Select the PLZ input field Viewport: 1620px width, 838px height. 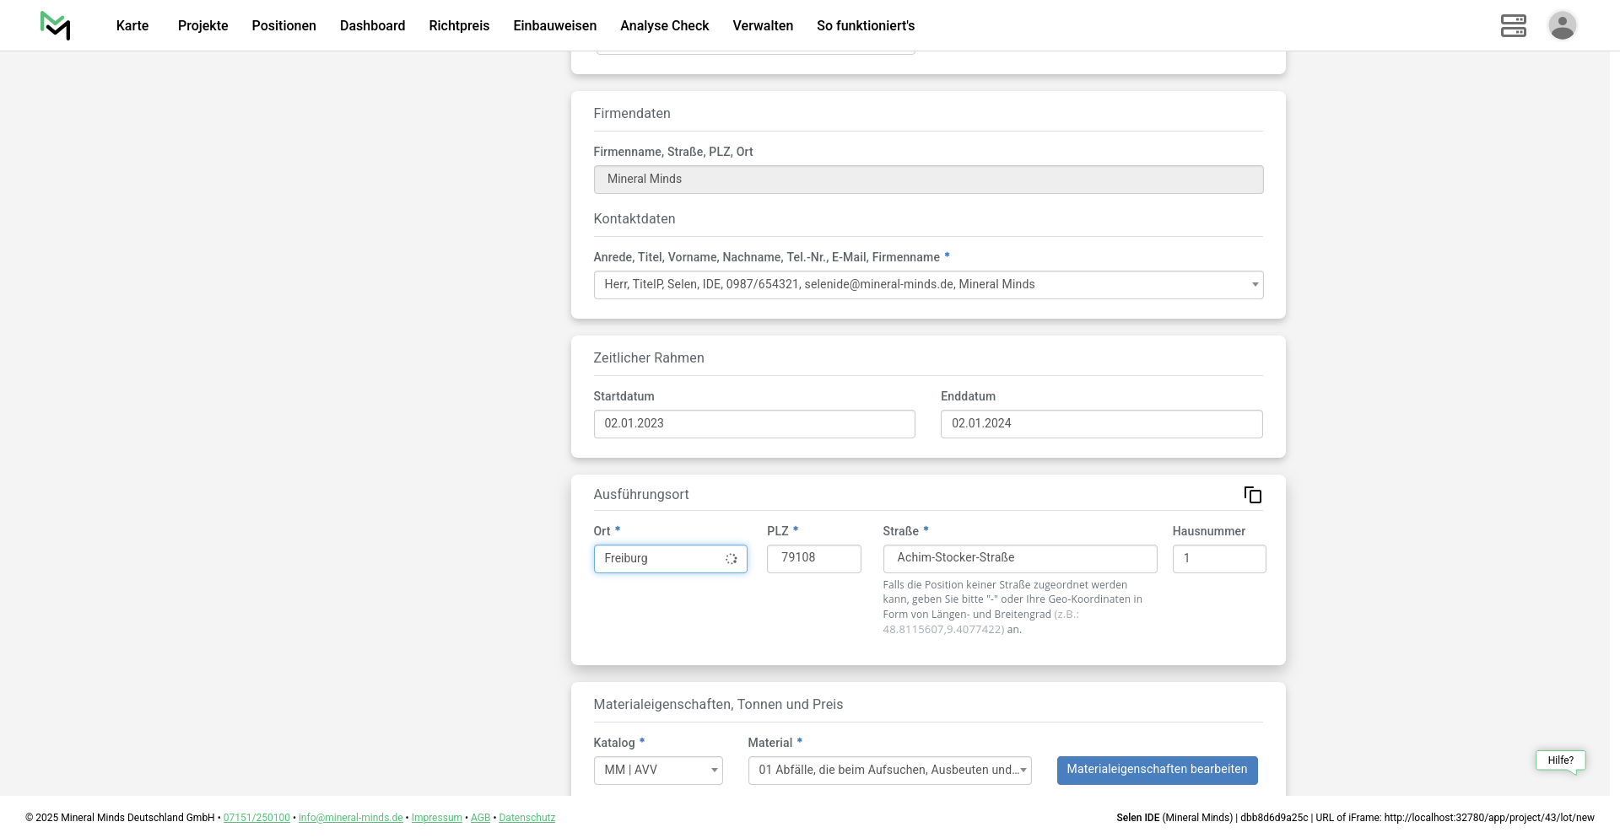(813, 559)
